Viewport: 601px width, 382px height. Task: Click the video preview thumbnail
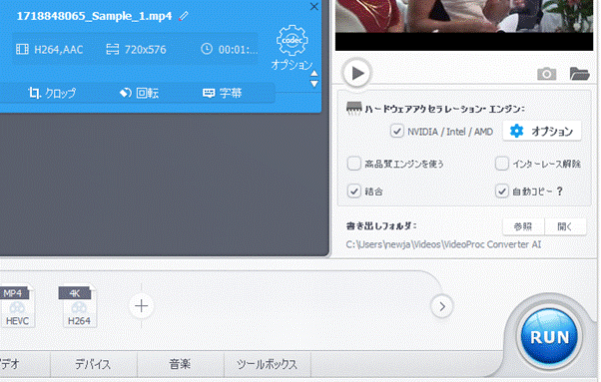pyautogui.click(x=464, y=25)
